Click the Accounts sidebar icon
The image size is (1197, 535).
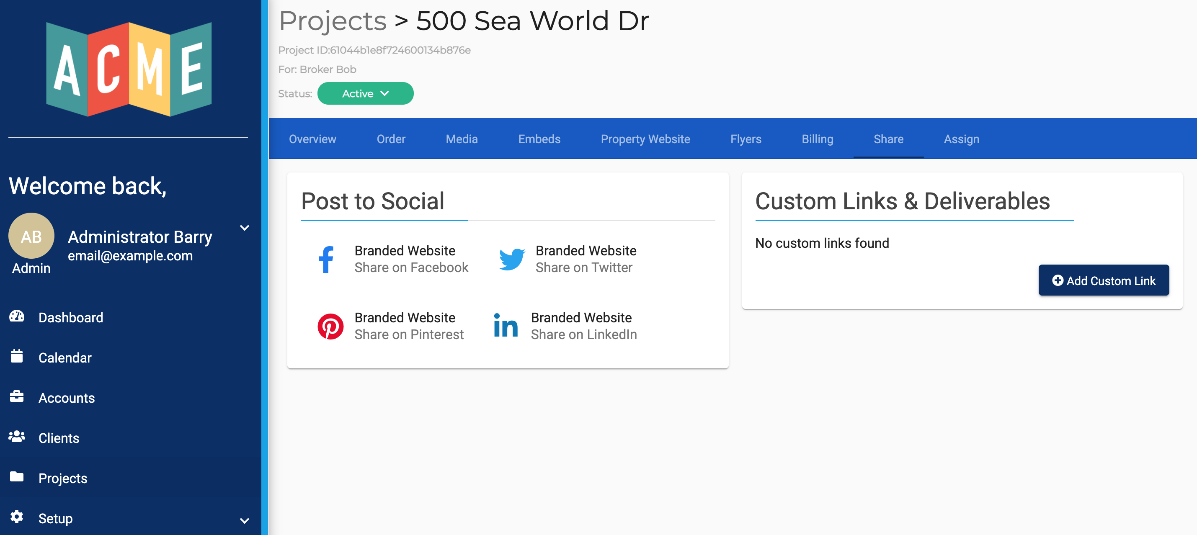coord(18,397)
